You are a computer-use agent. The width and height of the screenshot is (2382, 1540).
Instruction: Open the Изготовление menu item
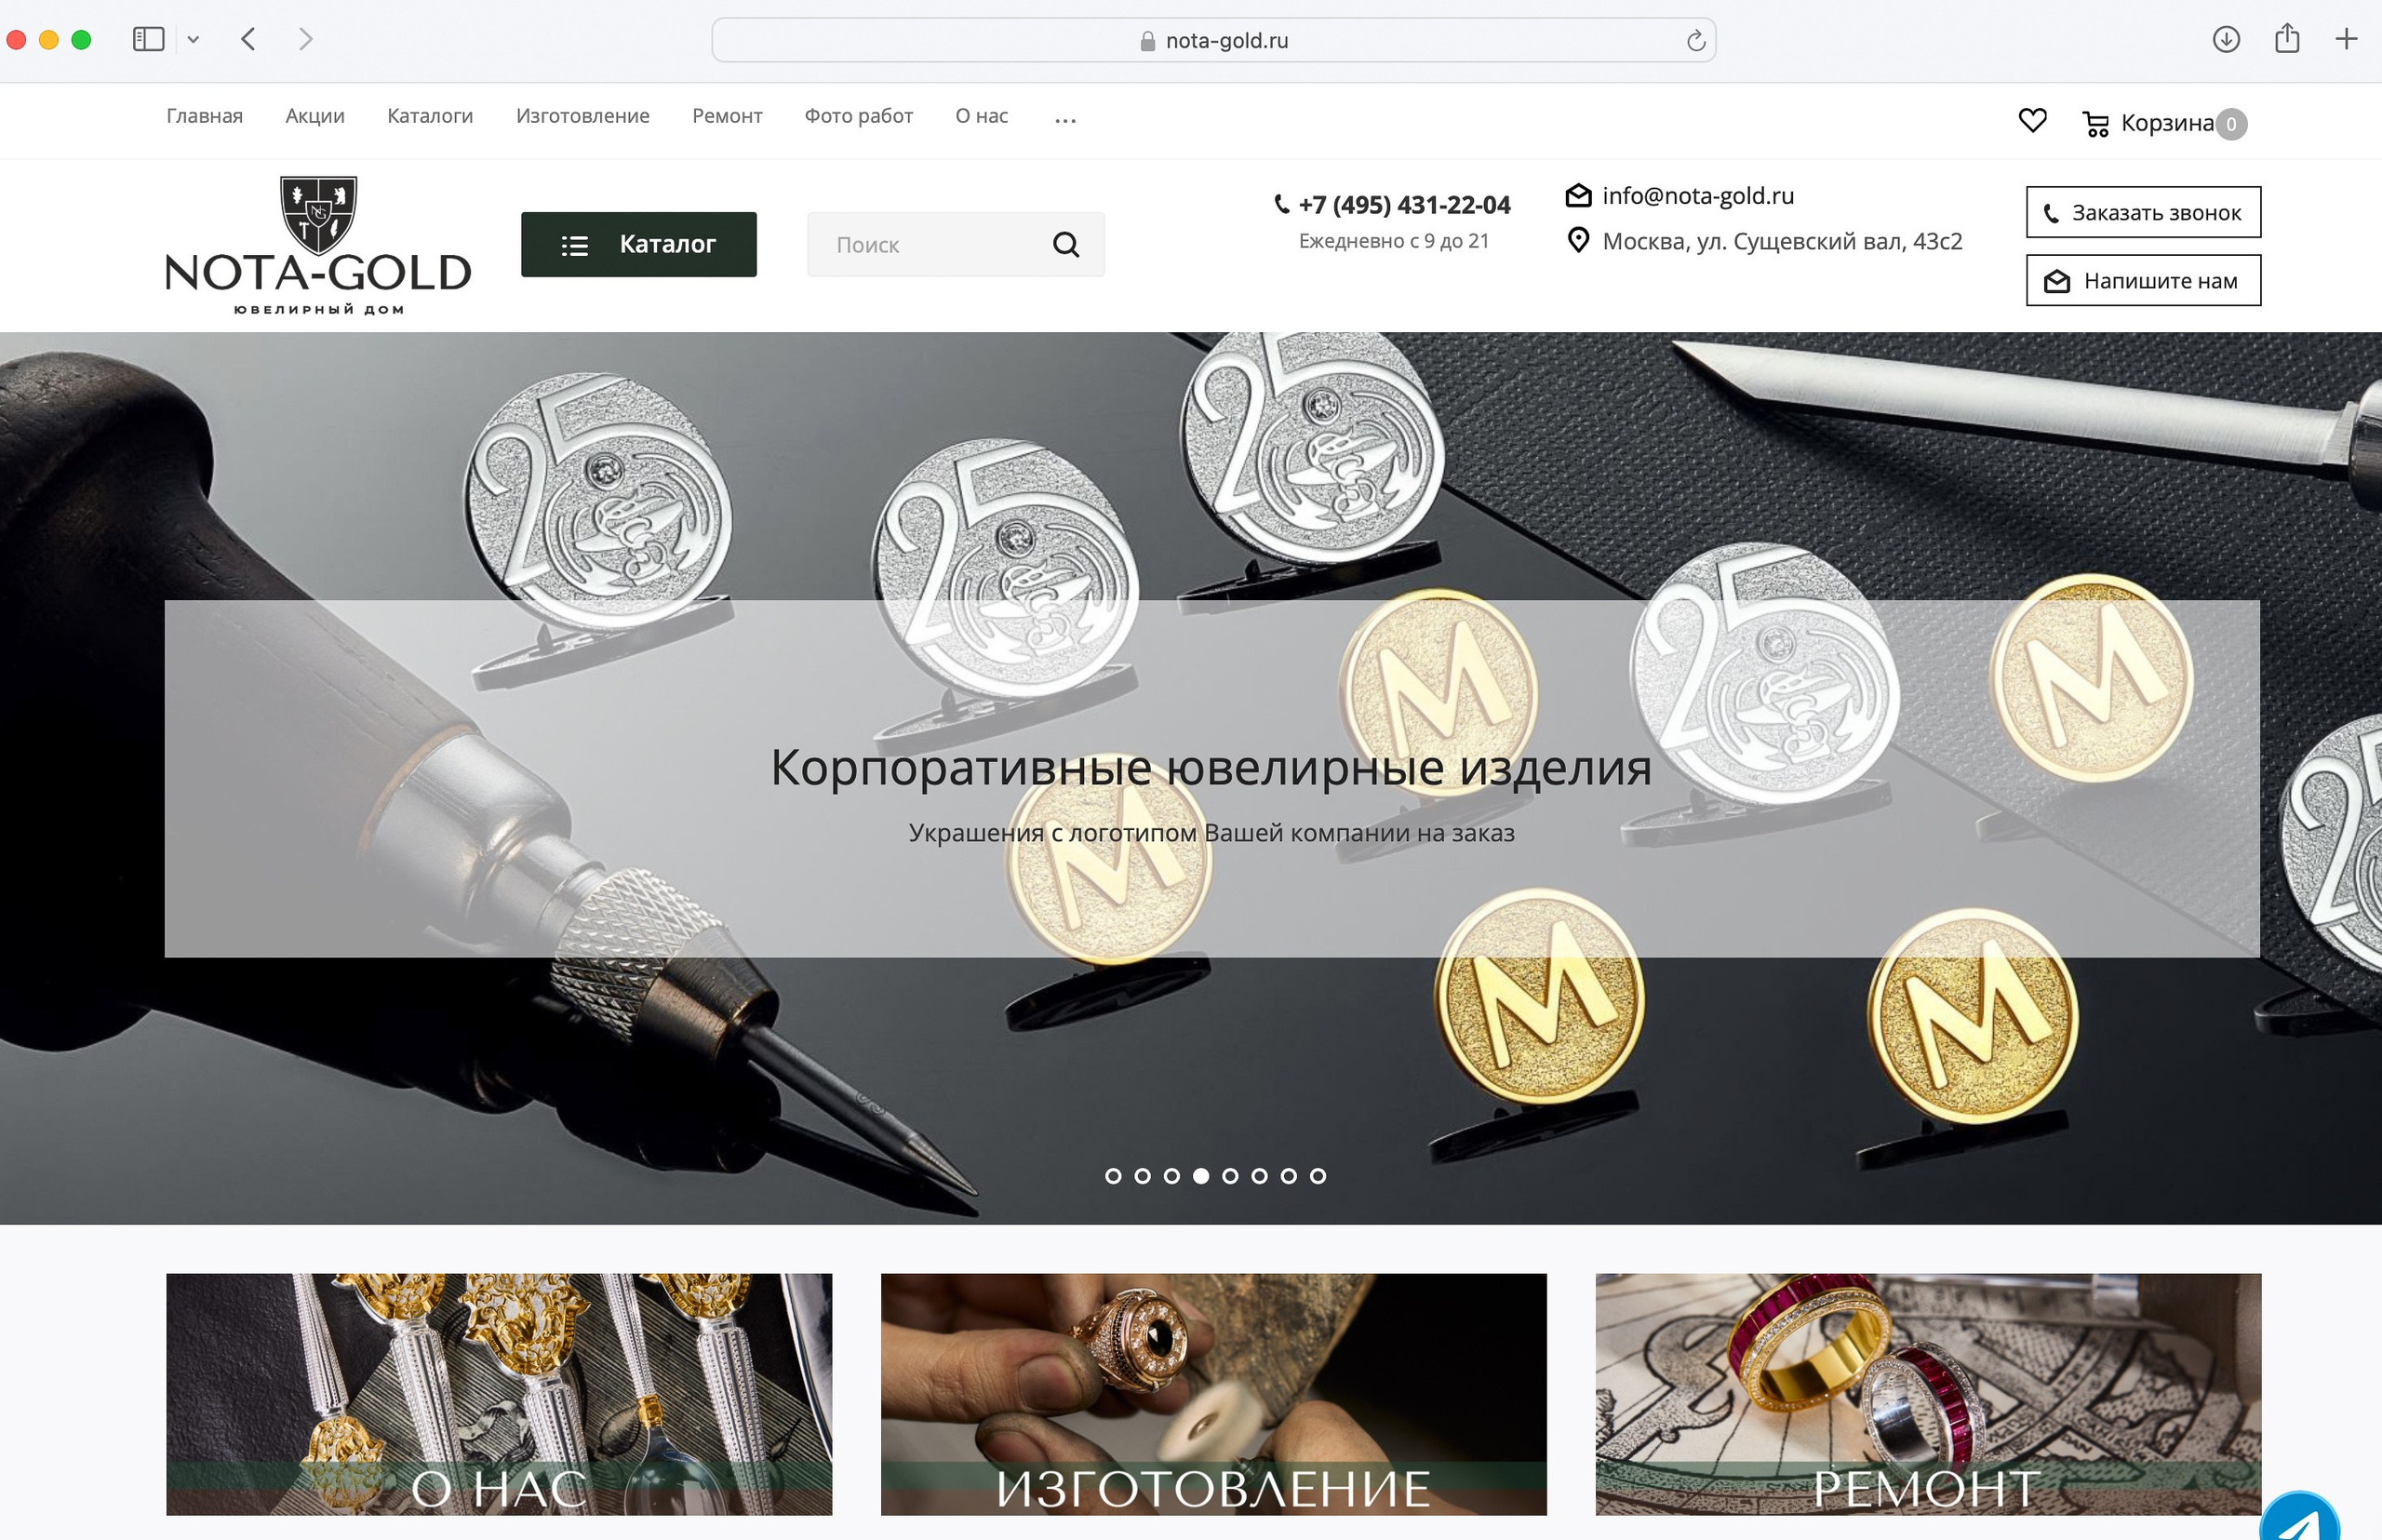click(583, 116)
